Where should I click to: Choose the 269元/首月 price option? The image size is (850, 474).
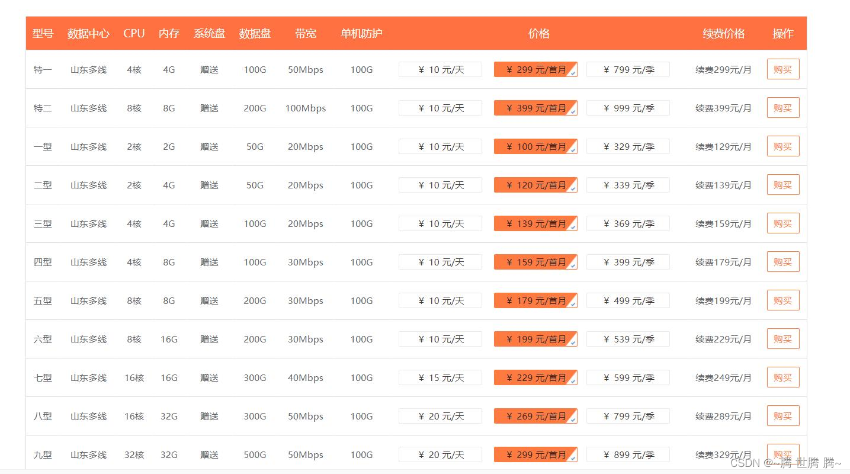tap(535, 416)
